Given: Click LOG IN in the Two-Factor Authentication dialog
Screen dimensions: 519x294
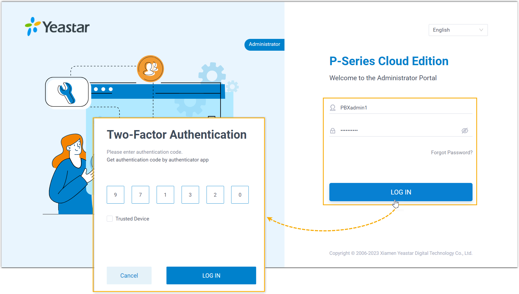Looking at the screenshot, I should (x=211, y=275).
